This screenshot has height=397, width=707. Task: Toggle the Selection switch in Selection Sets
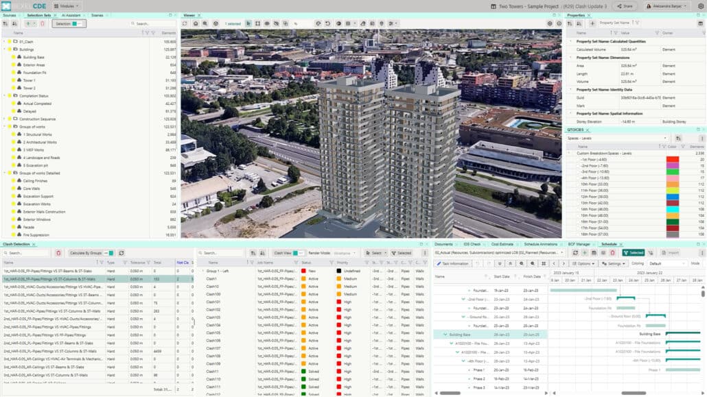click(x=77, y=23)
